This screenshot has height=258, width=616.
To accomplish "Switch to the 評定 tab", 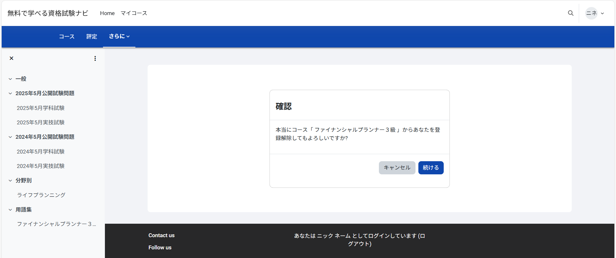I will click(x=91, y=37).
